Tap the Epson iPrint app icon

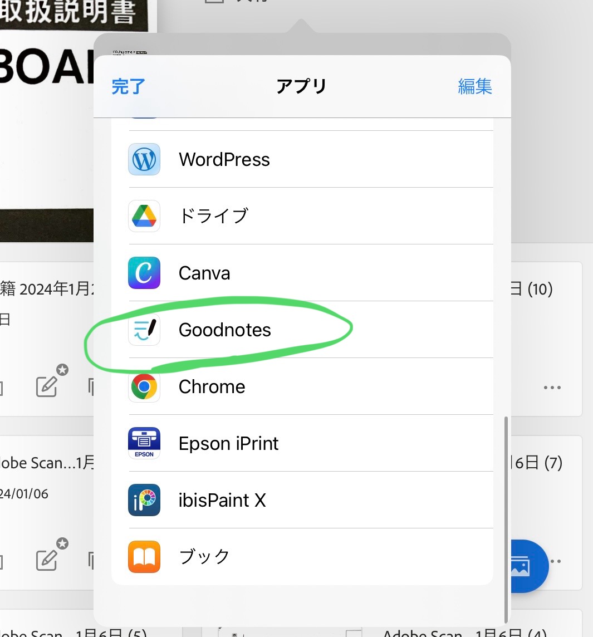pos(144,443)
